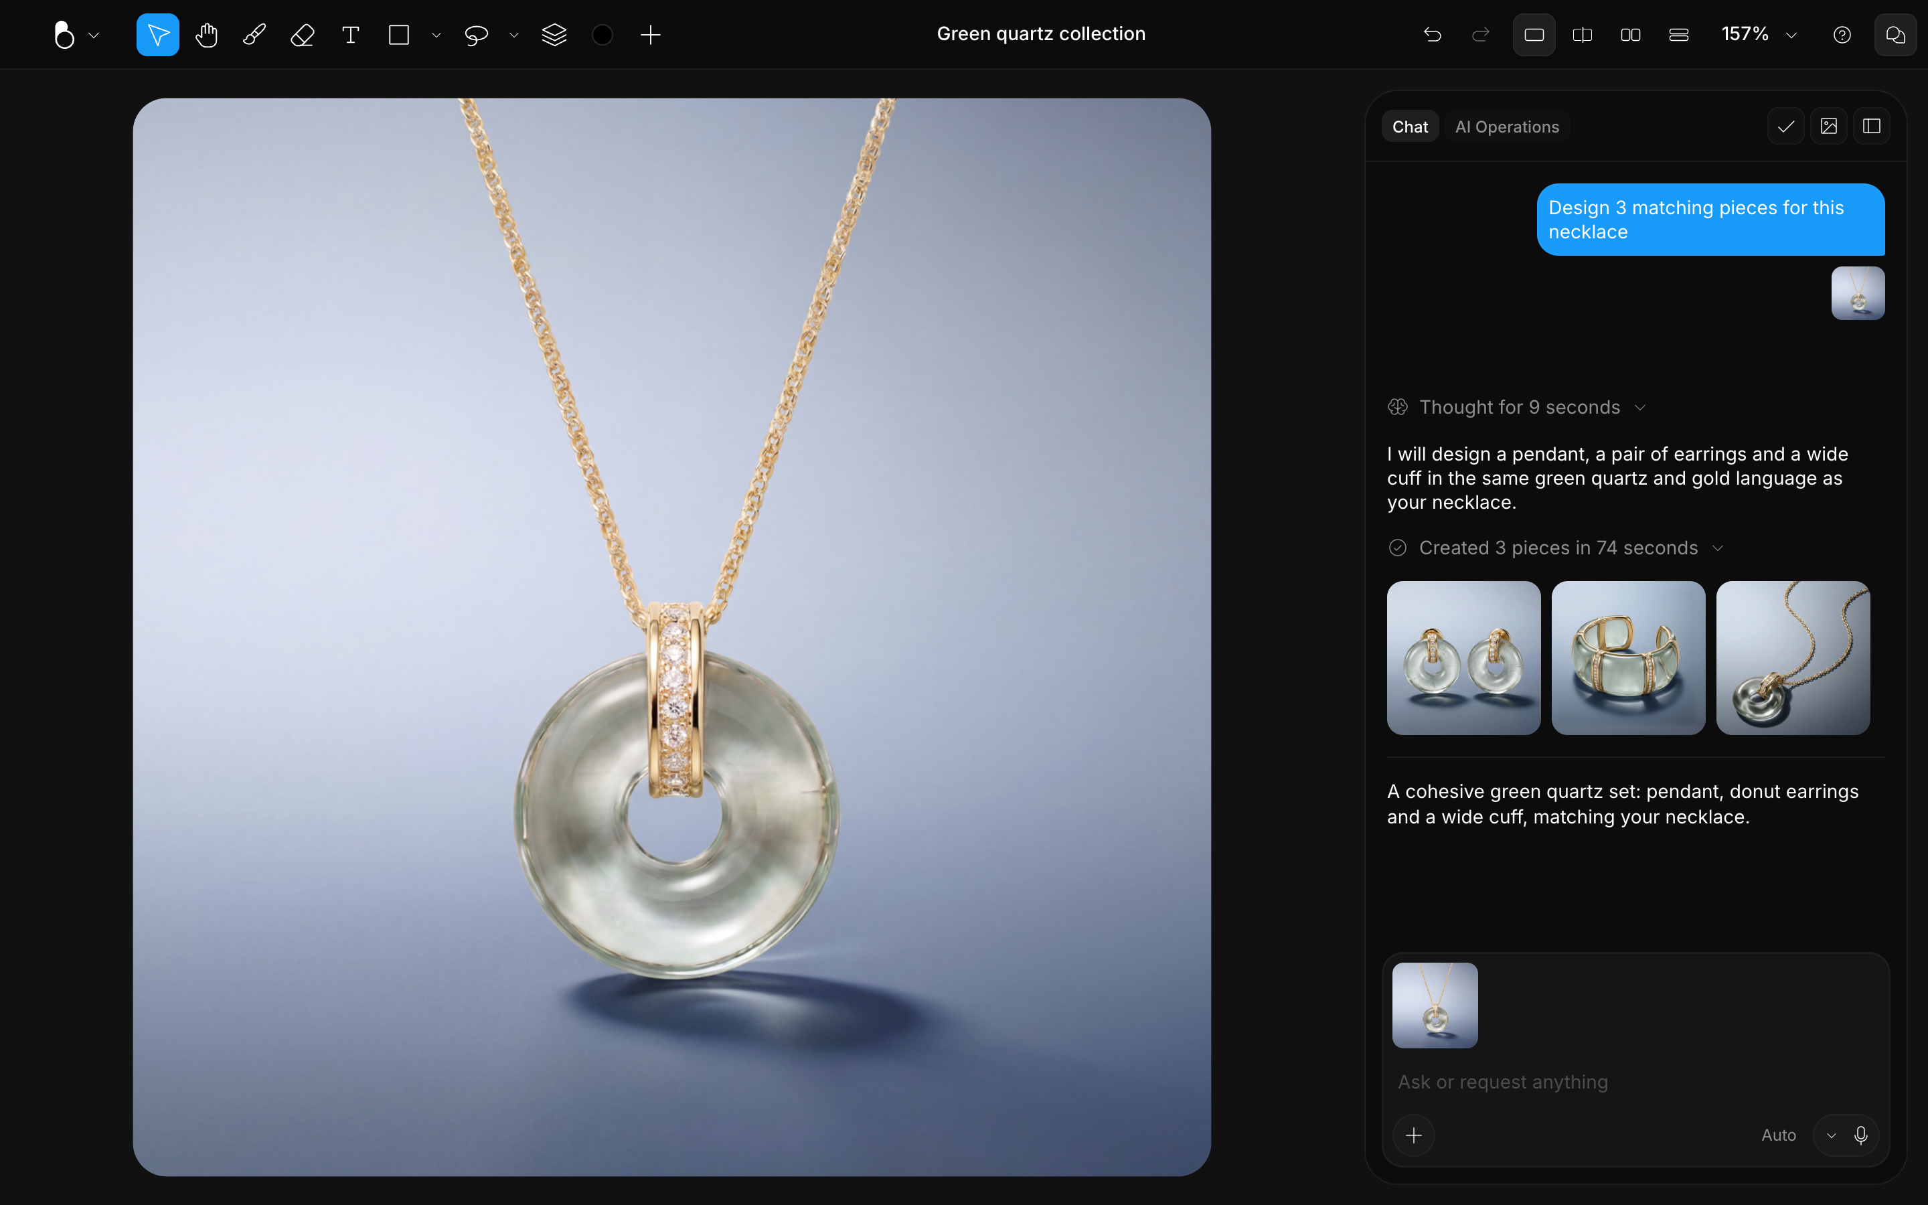The width and height of the screenshot is (1928, 1205).
Task: Click the Green quartz collection title
Action: 1040,33
